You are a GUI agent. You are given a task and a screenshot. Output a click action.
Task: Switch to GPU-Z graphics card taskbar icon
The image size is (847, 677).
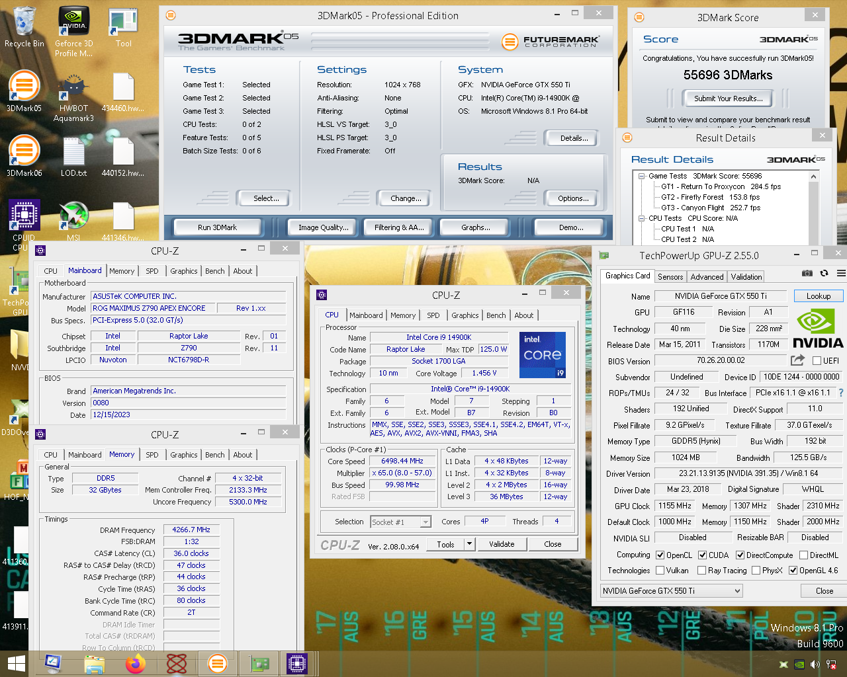tap(258, 664)
